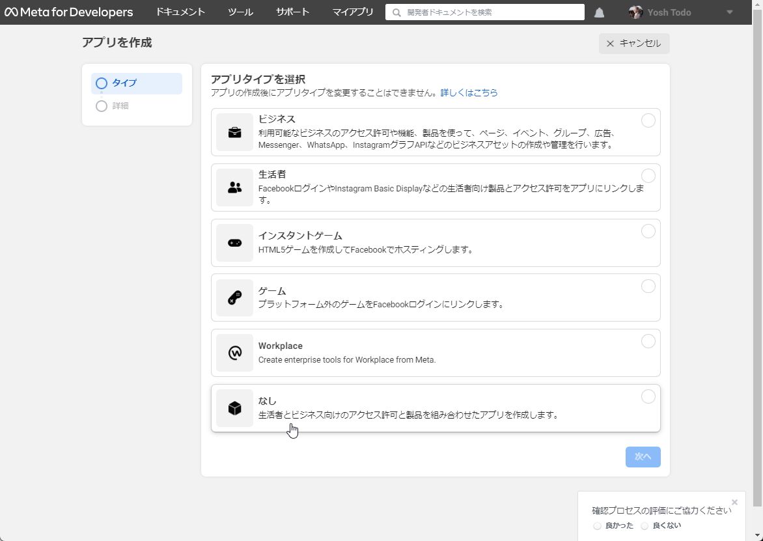This screenshot has width=763, height=541.
Task: Select the ビジネス app type radio button
Action: (648, 120)
